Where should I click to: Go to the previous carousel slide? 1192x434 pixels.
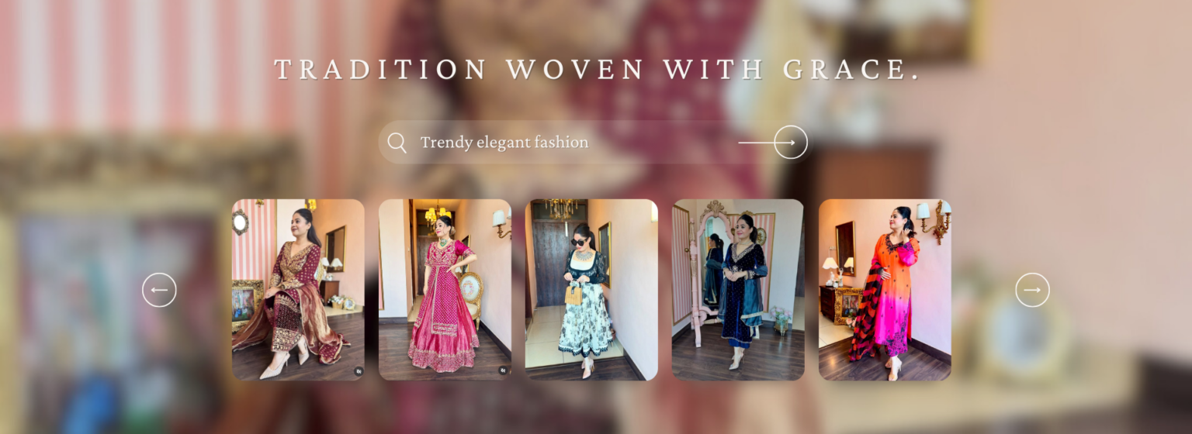tap(159, 290)
